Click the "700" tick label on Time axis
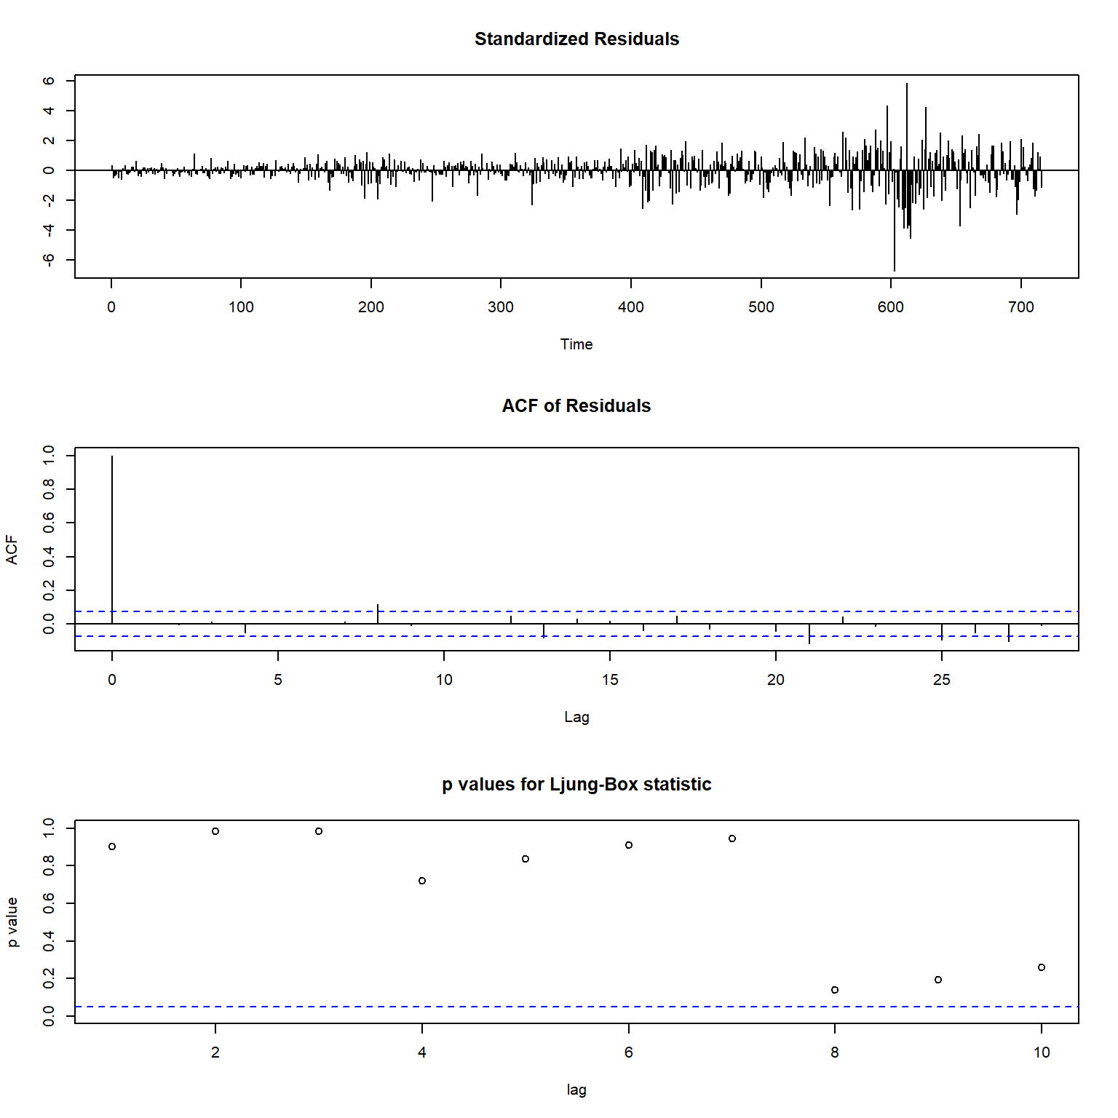This screenshot has height=1118, width=1118. coord(1021,307)
